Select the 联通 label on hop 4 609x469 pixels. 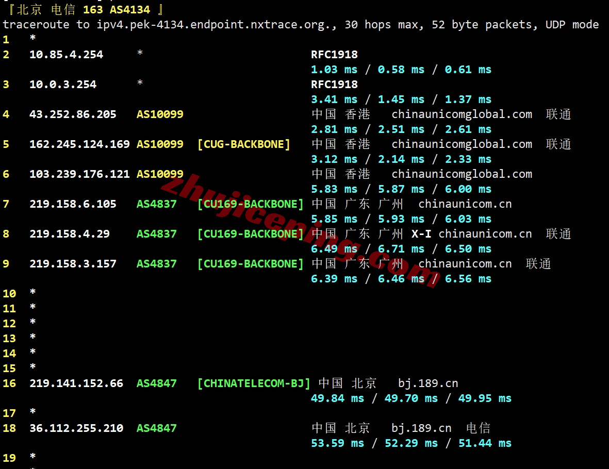point(558,114)
